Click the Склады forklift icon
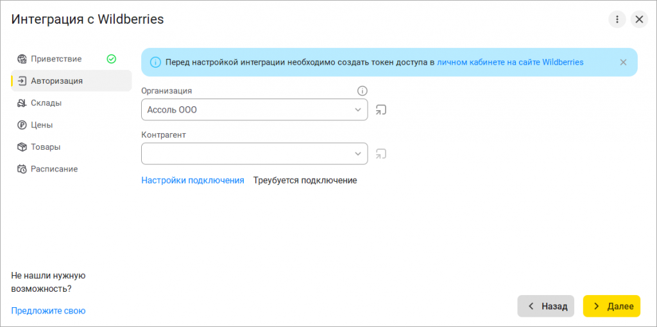This screenshot has width=657, height=327. (x=22, y=103)
